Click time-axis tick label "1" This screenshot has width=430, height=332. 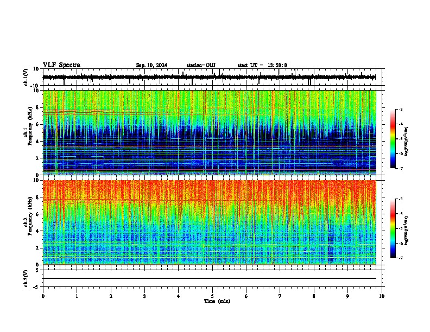77,296
